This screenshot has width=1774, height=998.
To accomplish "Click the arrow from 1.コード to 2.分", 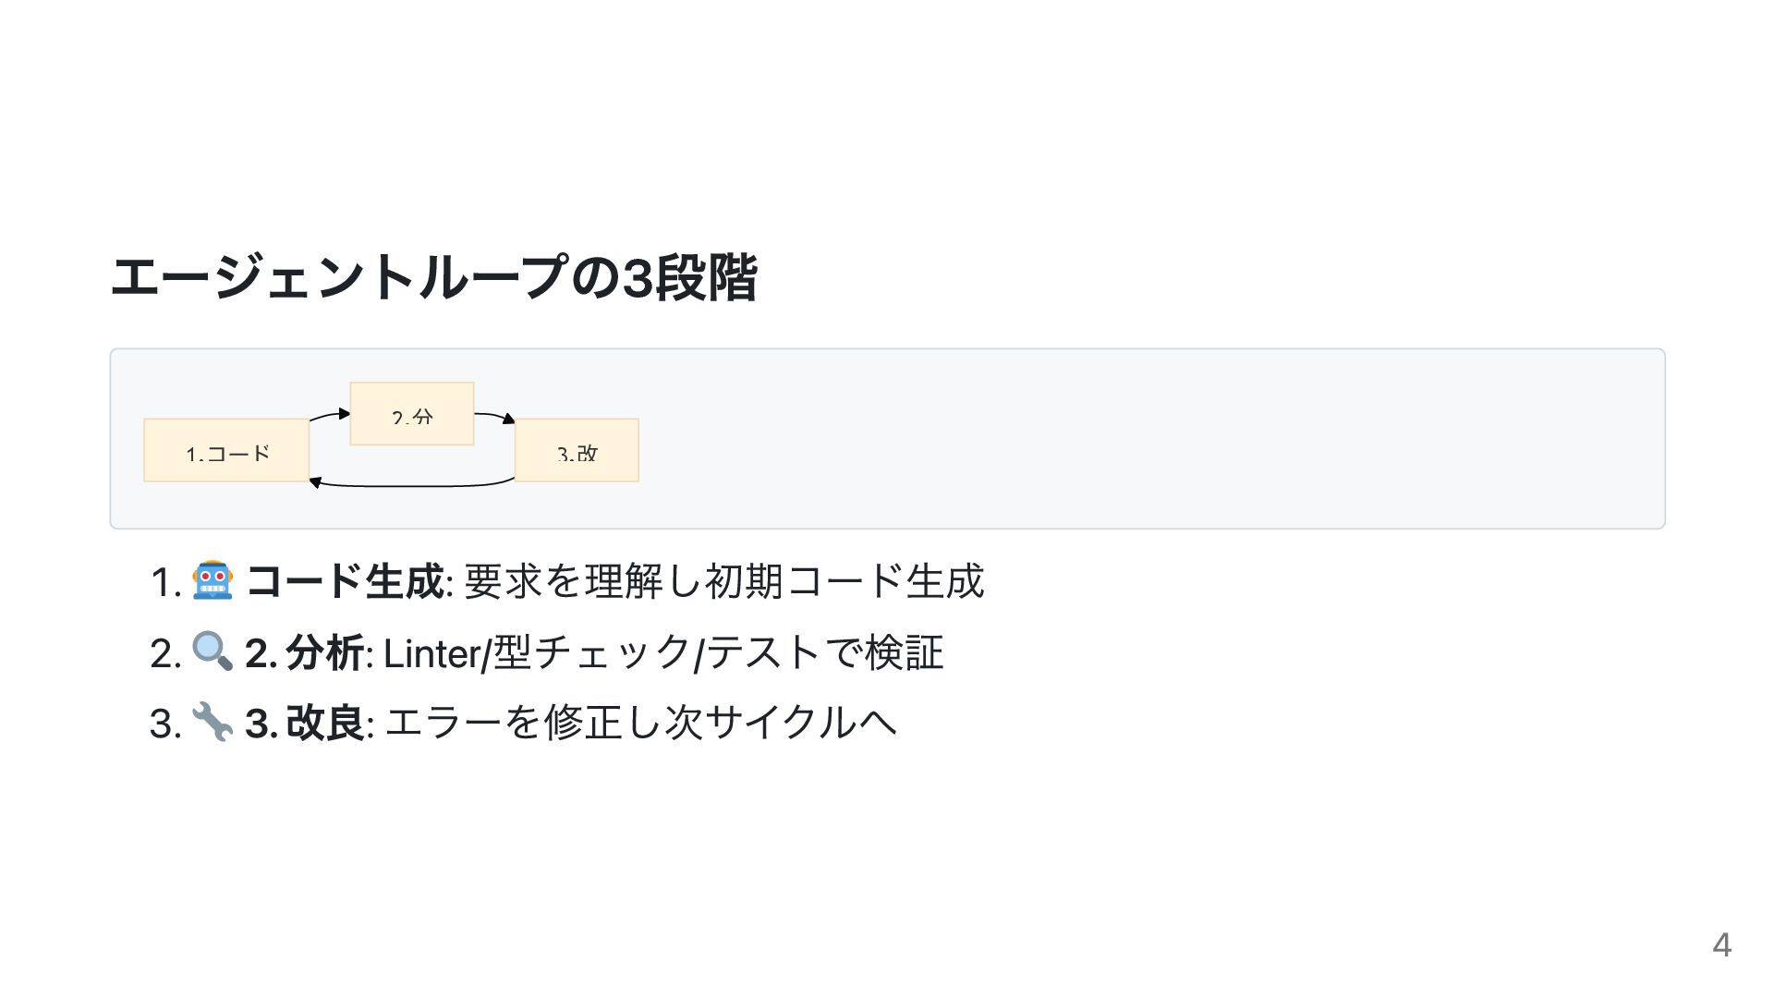I will 330,416.
